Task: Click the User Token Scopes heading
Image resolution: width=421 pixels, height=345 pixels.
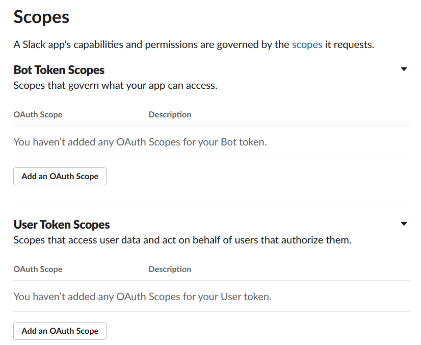Action: (x=61, y=225)
